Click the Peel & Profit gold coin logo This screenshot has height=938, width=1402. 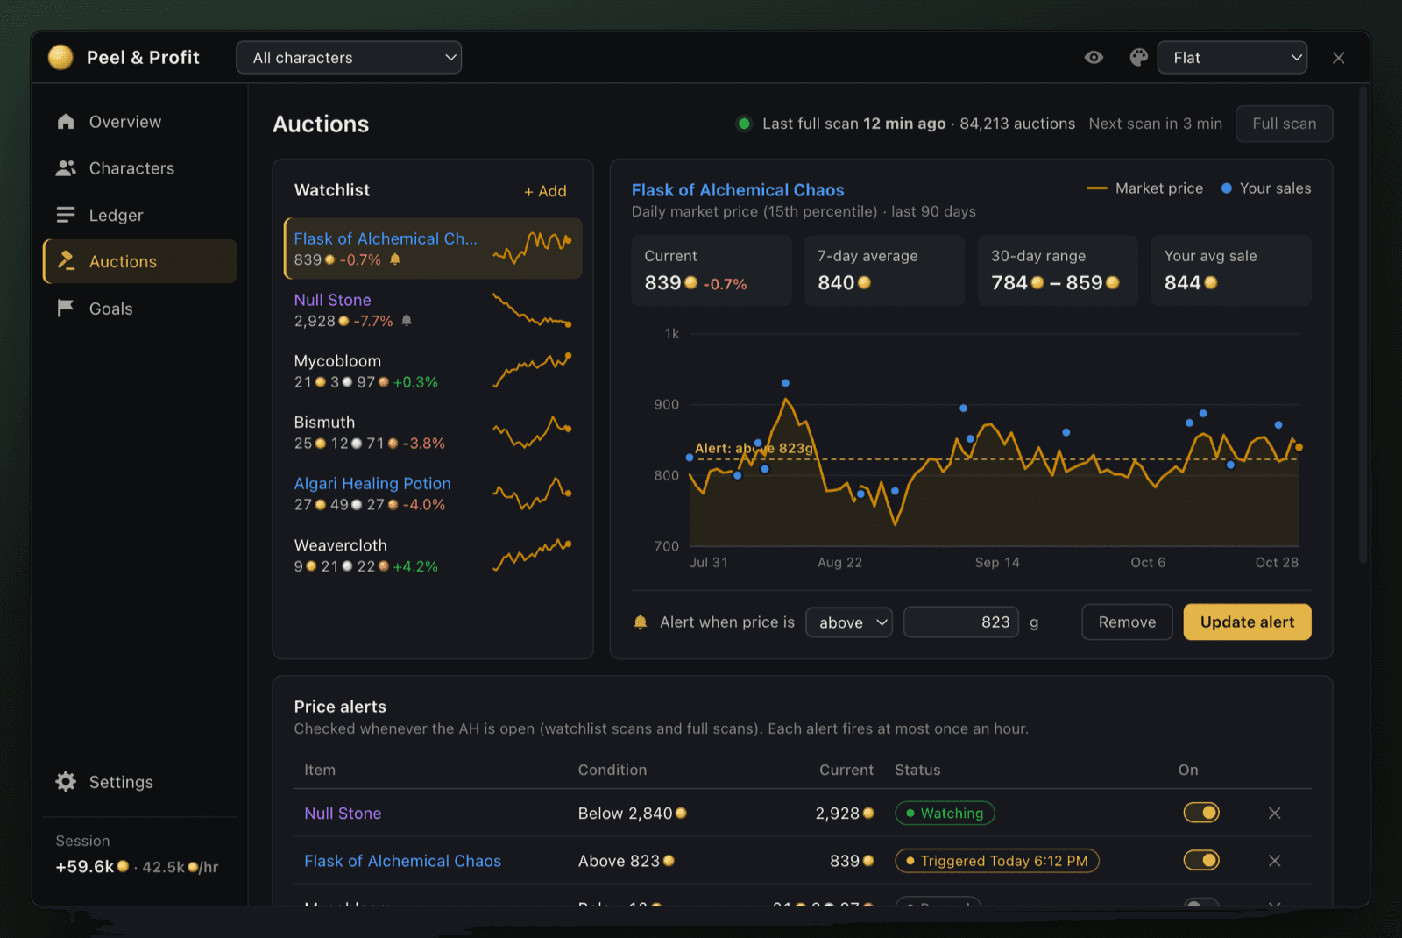coord(60,57)
